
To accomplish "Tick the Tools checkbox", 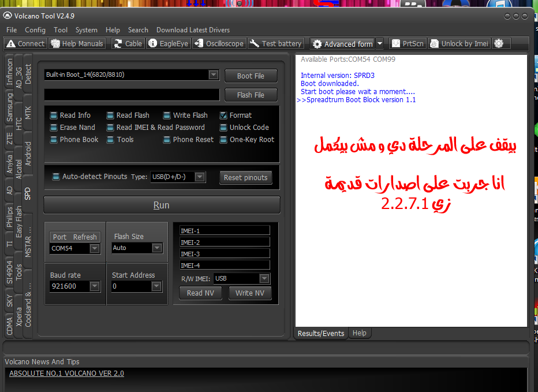I will pyautogui.click(x=110, y=140).
